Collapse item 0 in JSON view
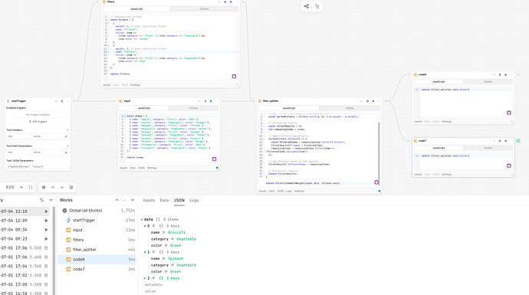This screenshot has height=295, width=529. [x=145, y=226]
